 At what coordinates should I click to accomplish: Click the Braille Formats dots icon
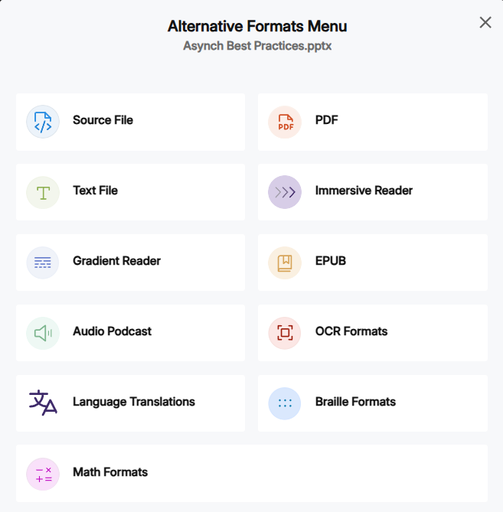pyautogui.click(x=285, y=403)
